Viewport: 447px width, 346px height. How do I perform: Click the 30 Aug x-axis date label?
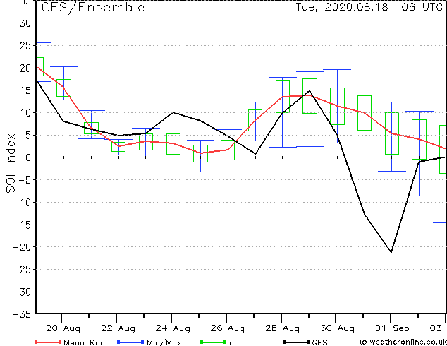coord(337,328)
